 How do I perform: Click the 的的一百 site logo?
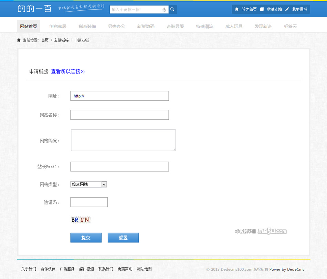(34, 9)
